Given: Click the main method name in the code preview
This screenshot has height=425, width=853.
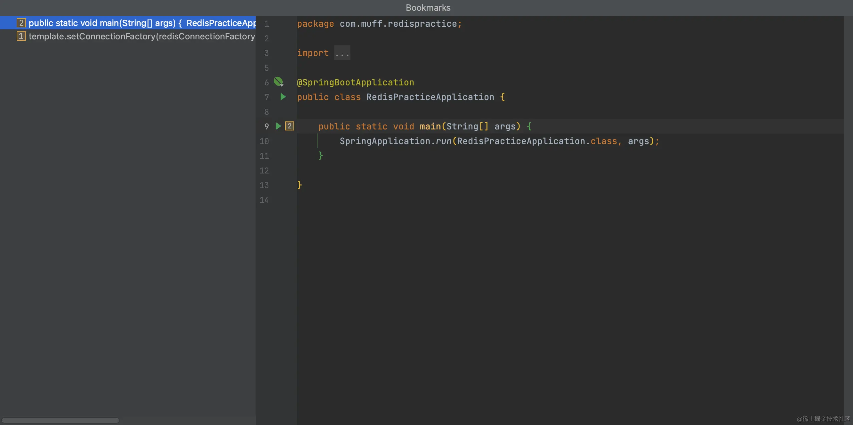Looking at the screenshot, I should click(x=430, y=126).
